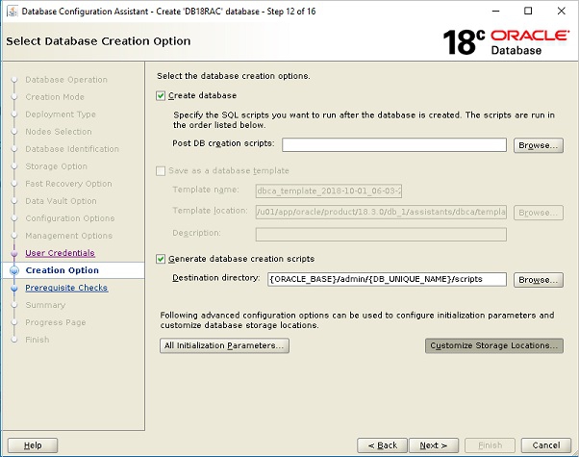This screenshot has width=579, height=457.
Task: Toggle Save as a database template checkbox
Action: point(161,171)
